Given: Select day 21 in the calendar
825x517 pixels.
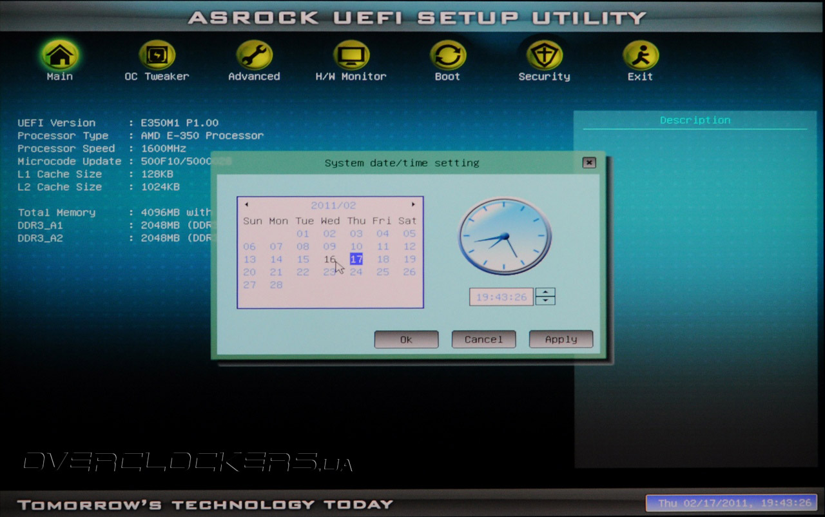Looking at the screenshot, I should pos(277,273).
